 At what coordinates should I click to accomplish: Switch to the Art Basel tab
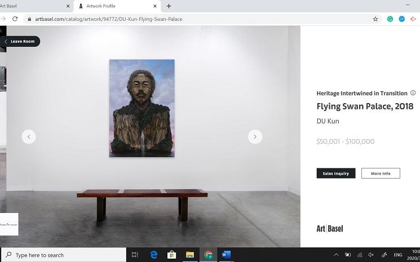tap(35, 6)
